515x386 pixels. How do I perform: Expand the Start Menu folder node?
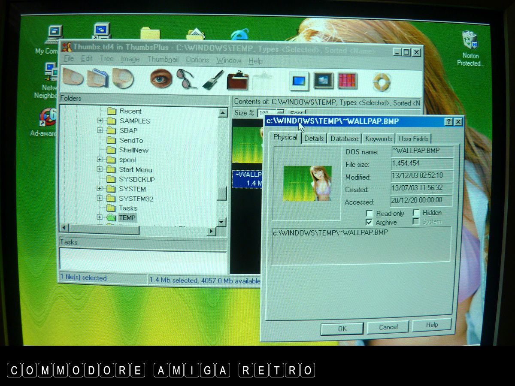coord(100,169)
